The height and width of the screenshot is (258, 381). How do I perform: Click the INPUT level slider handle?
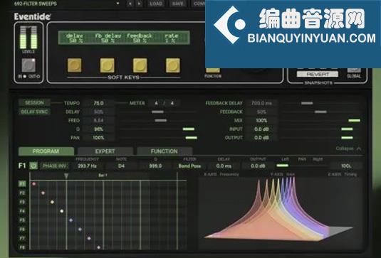pos(347,129)
